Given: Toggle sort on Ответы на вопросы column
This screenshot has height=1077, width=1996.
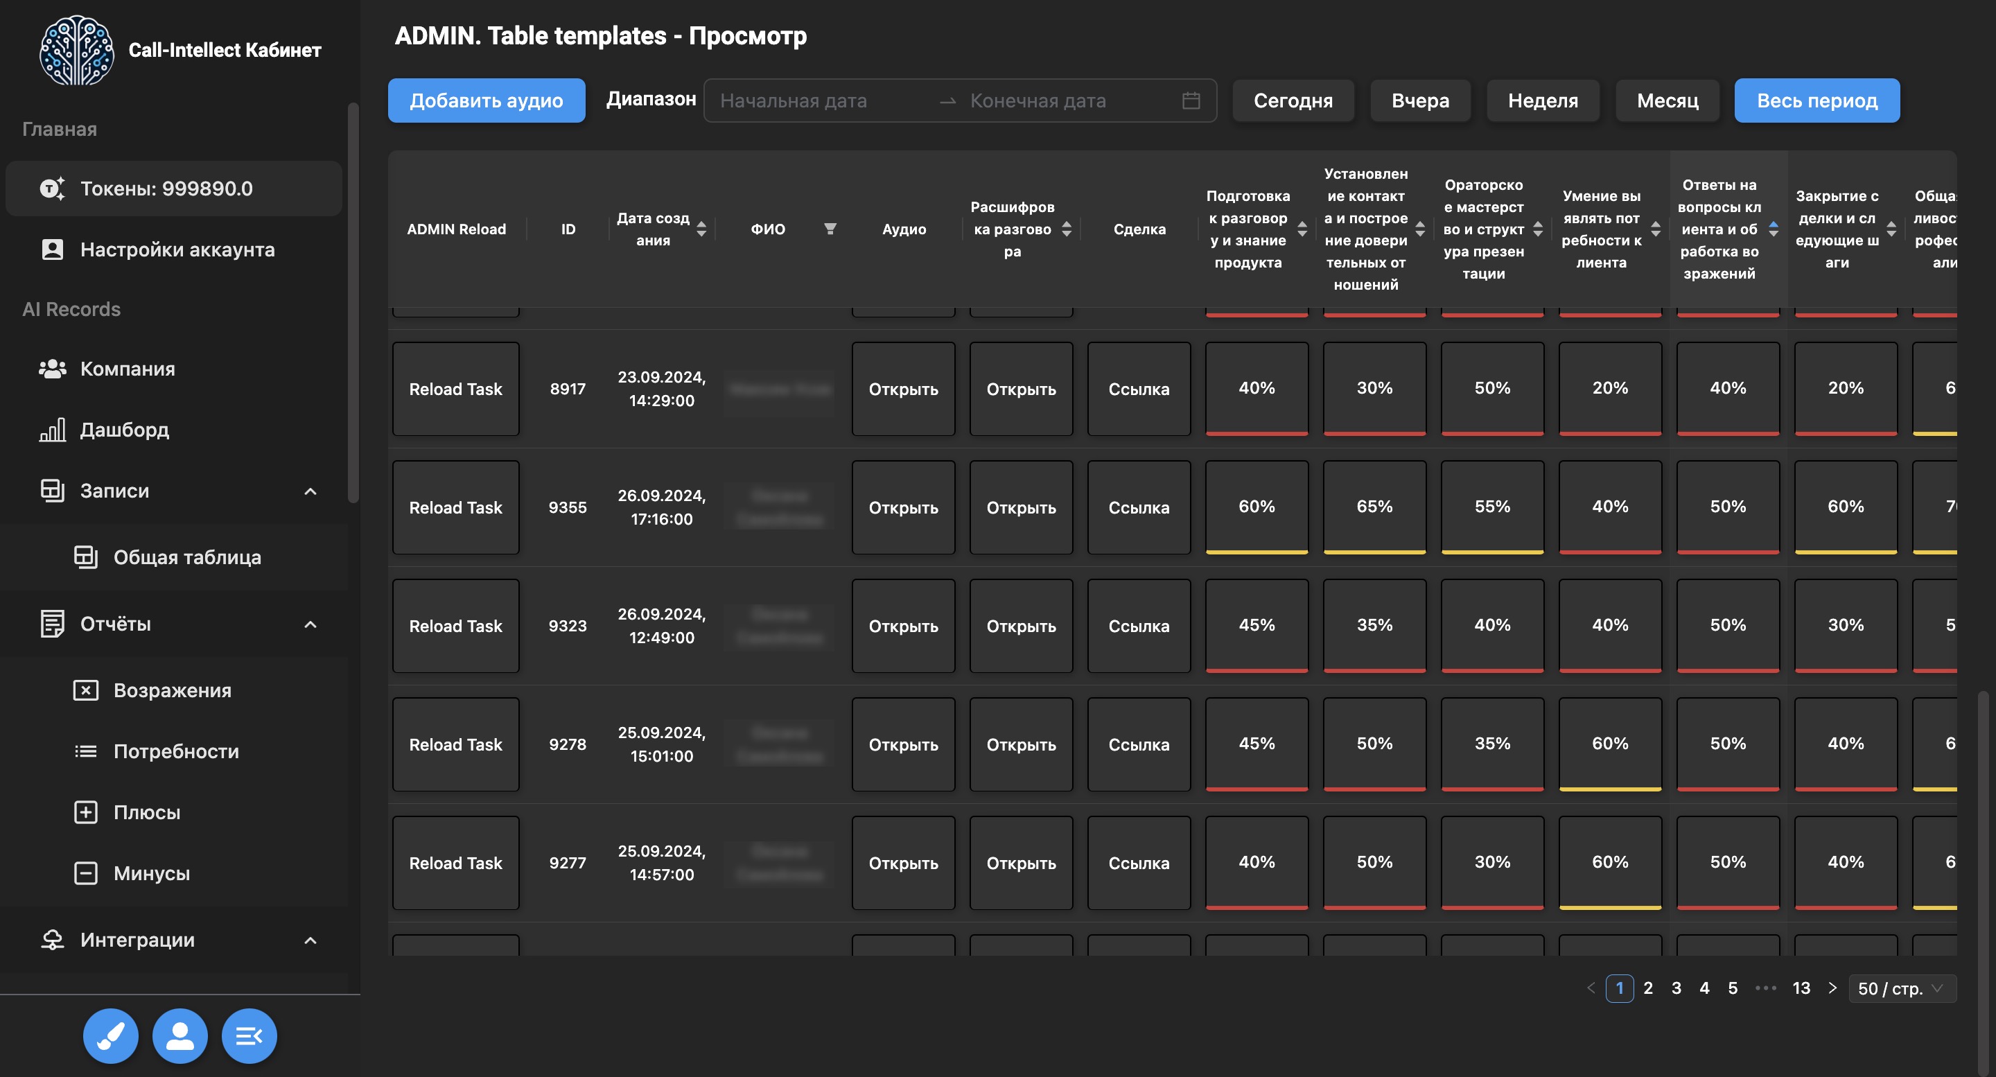Looking at the screenshot, I should (1774, 229).
